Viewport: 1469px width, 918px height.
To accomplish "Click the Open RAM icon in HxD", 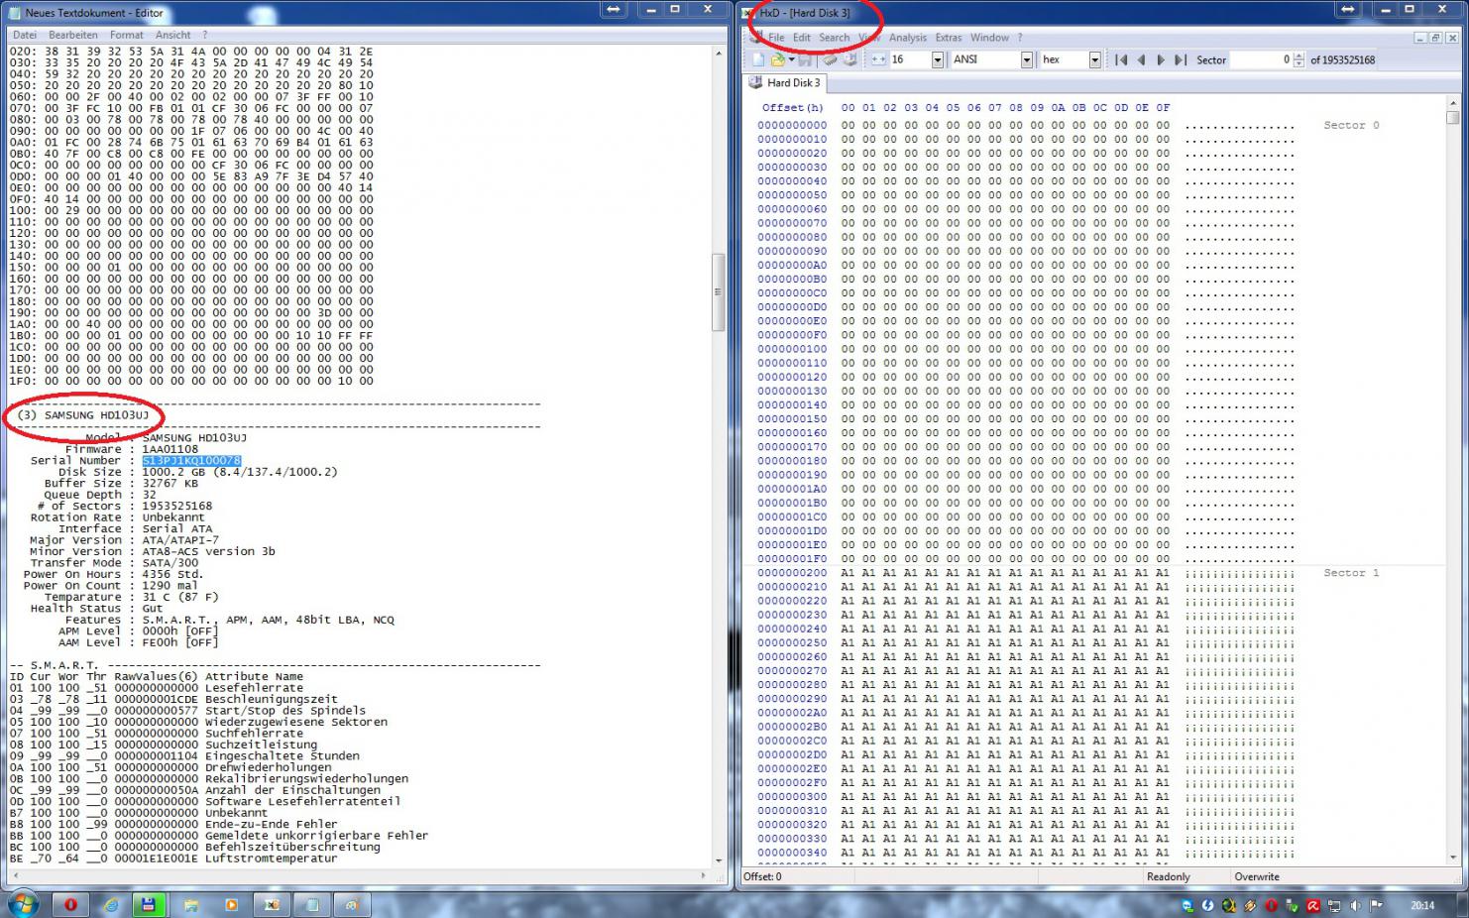I will point(830,59).
